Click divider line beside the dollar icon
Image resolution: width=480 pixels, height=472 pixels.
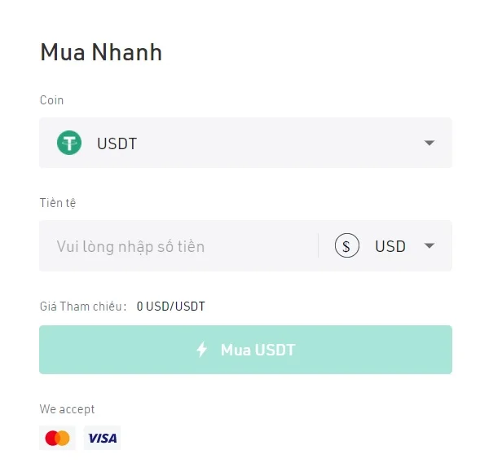[x=319, y=245]
